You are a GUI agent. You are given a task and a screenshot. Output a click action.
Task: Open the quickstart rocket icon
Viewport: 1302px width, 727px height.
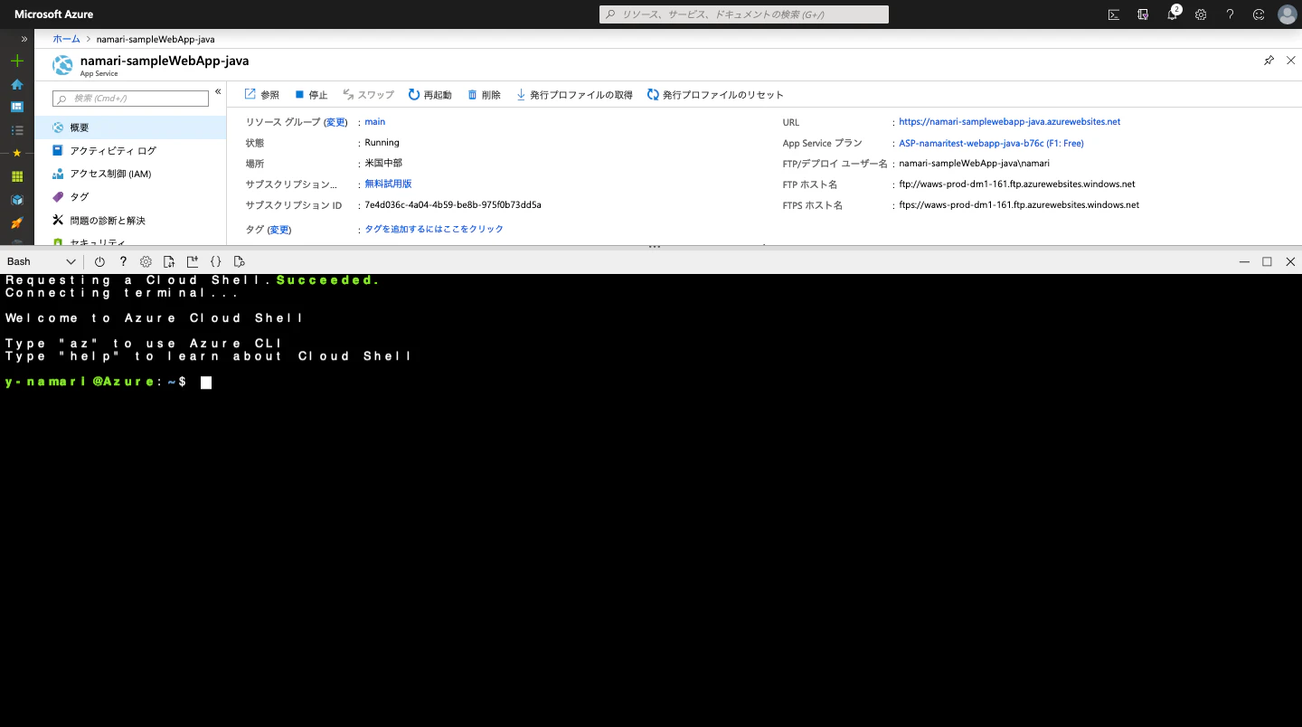[16, 222]
